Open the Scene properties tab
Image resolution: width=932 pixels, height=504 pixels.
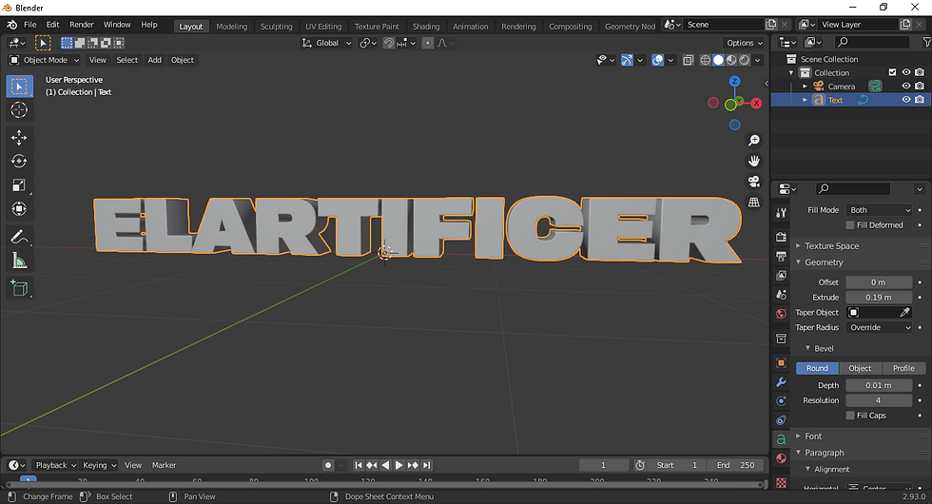coord(781,295)
